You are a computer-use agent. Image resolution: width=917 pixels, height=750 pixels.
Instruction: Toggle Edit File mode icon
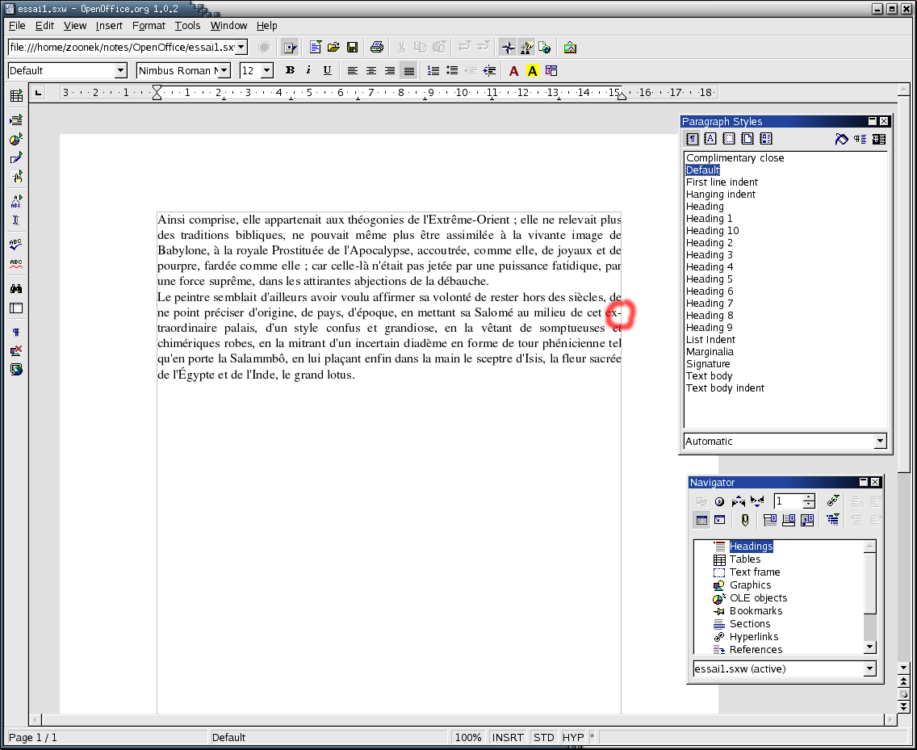[290, 48]
